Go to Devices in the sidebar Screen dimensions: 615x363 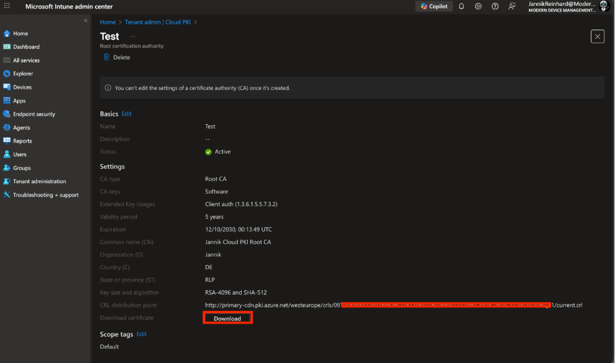click(22, 87)
